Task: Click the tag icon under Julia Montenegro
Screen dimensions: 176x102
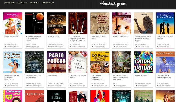Action: point(5,86)
